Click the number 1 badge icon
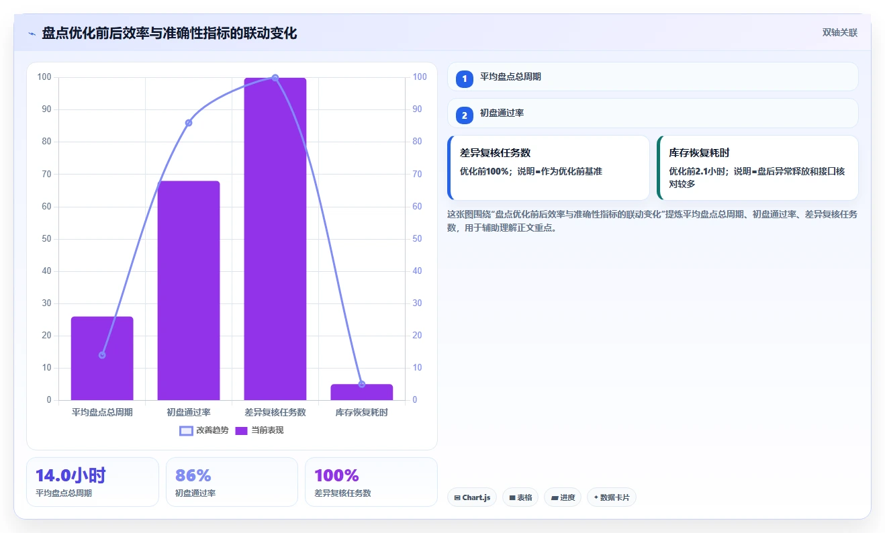This screenshot has width=885, height=533. pos(464,79)
